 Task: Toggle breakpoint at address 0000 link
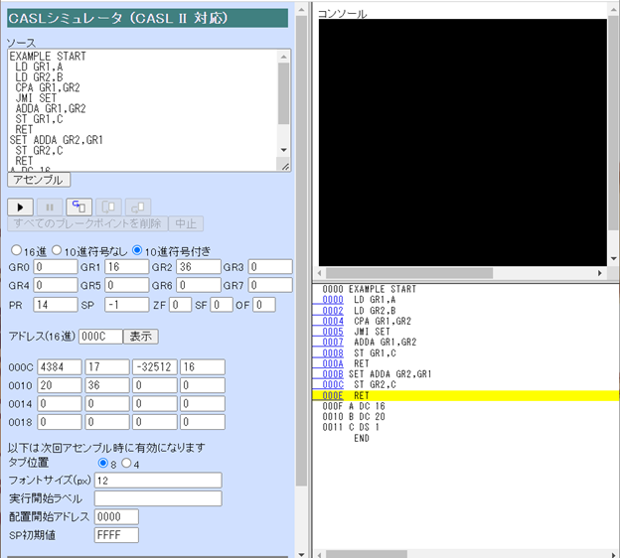click(332, 299)
